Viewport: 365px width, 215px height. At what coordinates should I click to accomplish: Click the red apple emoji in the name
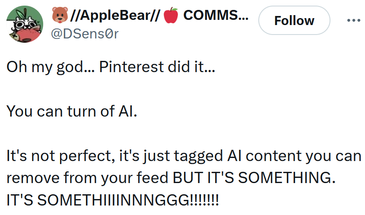click(x=172, y=16)
